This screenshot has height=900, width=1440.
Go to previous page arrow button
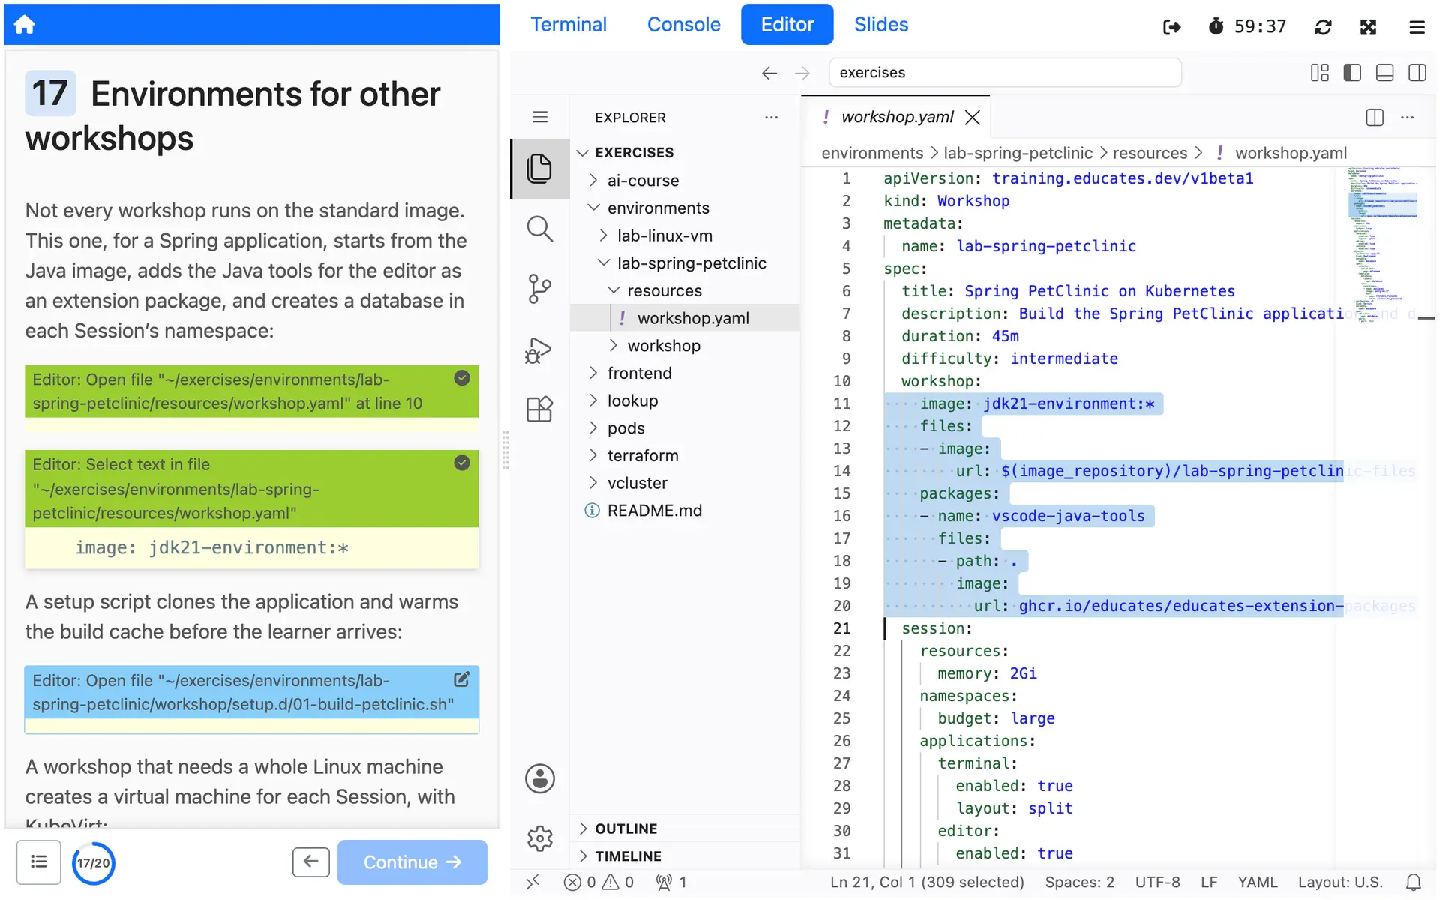click(x=310, y=862)
